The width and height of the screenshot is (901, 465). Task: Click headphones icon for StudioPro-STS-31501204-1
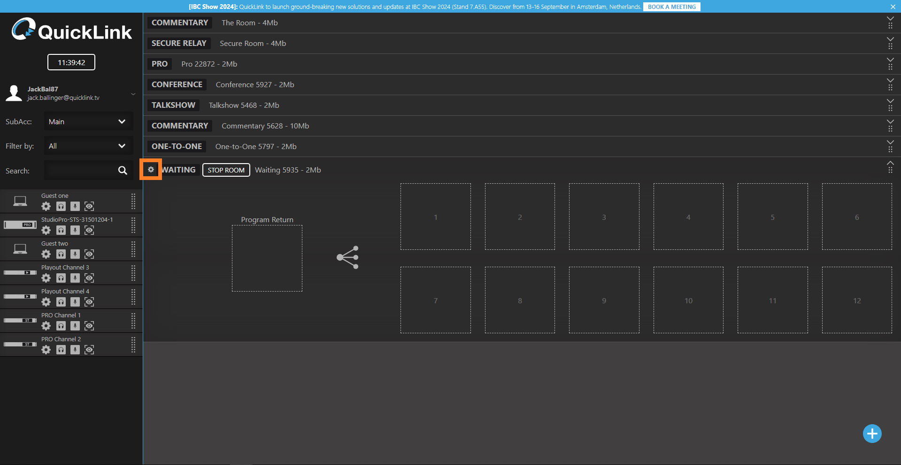(x=61, y=230)
